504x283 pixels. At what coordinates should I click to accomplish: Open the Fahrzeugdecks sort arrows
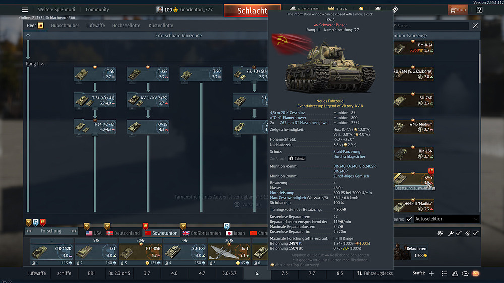tap(359, 274)
